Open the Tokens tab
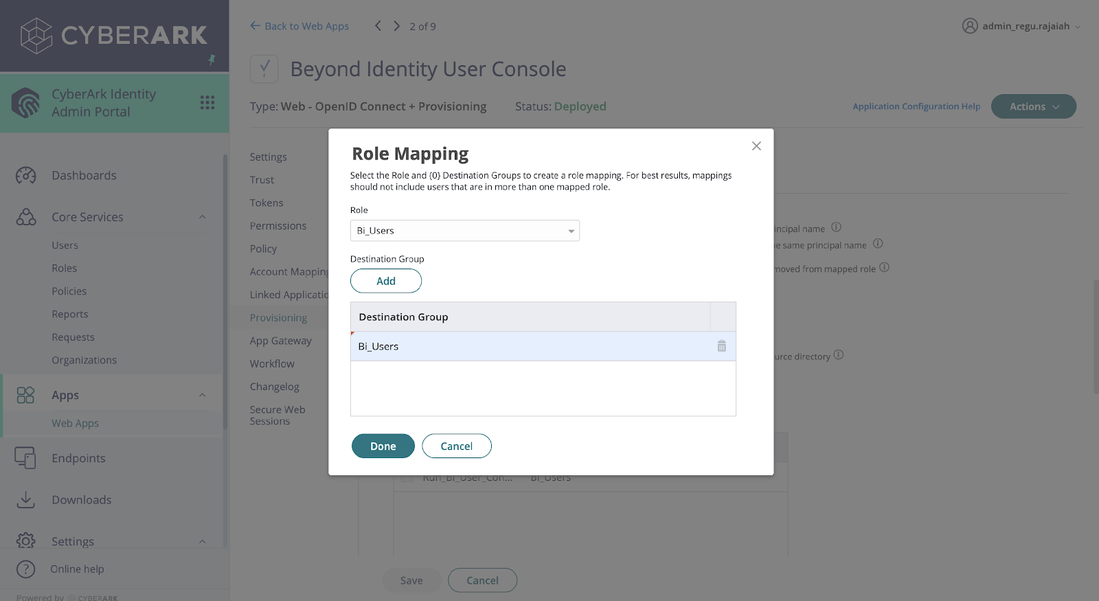 [267, 203]
